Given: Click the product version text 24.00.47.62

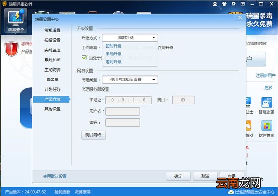Looking at the screenshot, I should click(35, 192).
